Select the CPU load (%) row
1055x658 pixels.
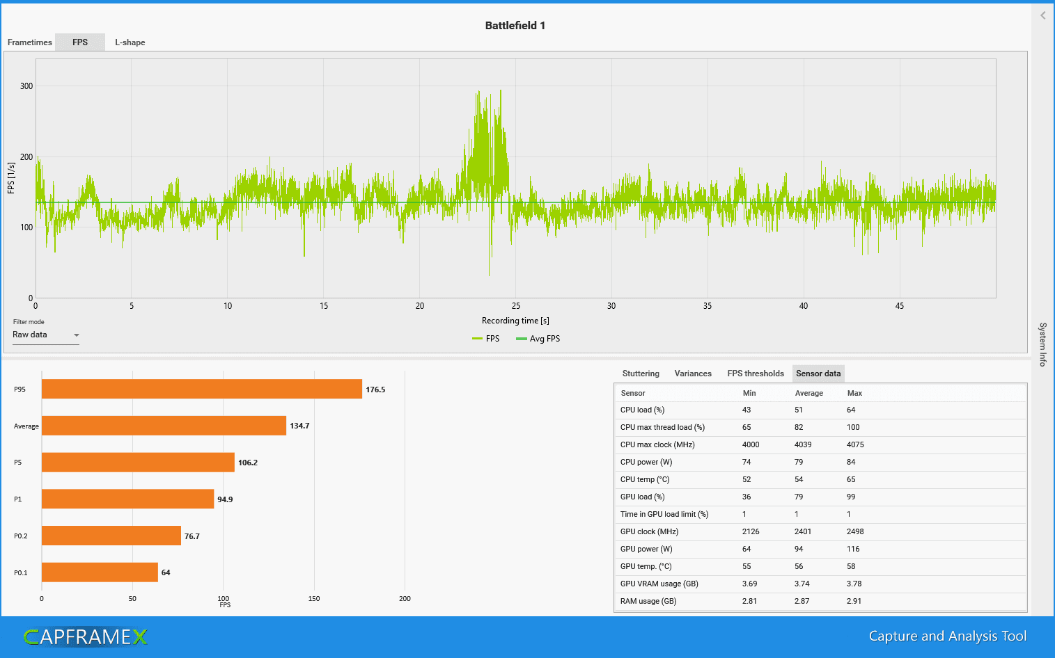pyautogui.click(x=820, y=410)
